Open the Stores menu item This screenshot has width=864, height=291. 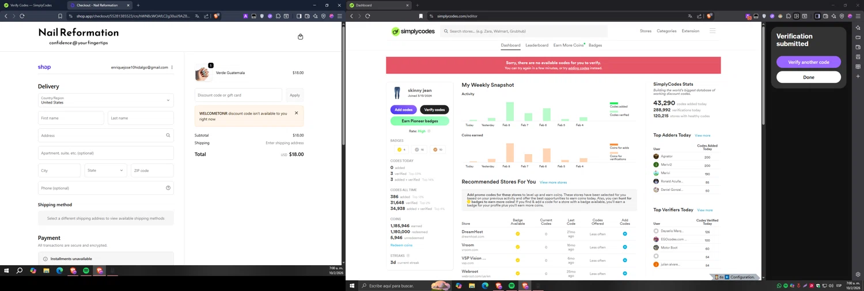click(x=646, y=31)
